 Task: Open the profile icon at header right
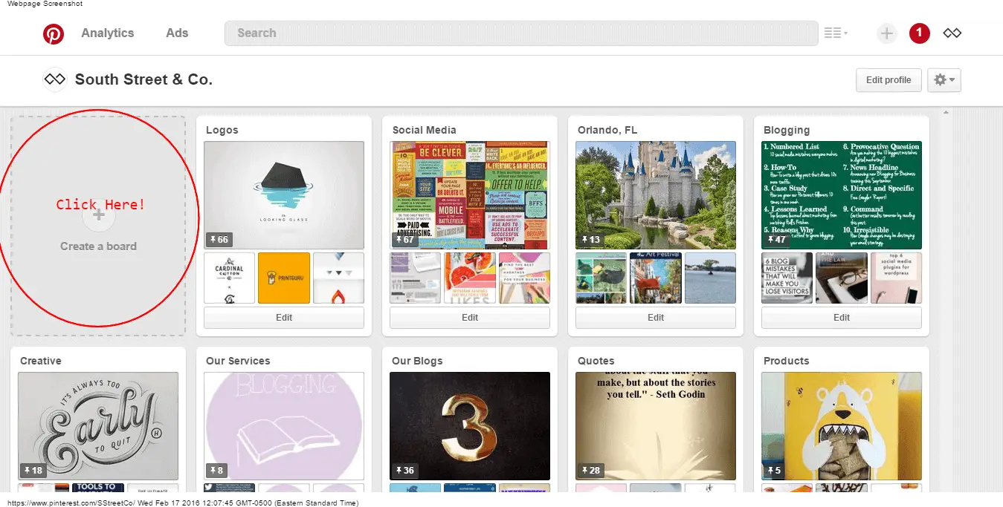[952, 33]
